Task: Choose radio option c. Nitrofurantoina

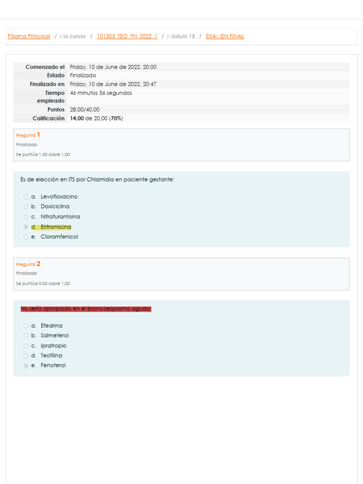Action: (x=26, y=217)
